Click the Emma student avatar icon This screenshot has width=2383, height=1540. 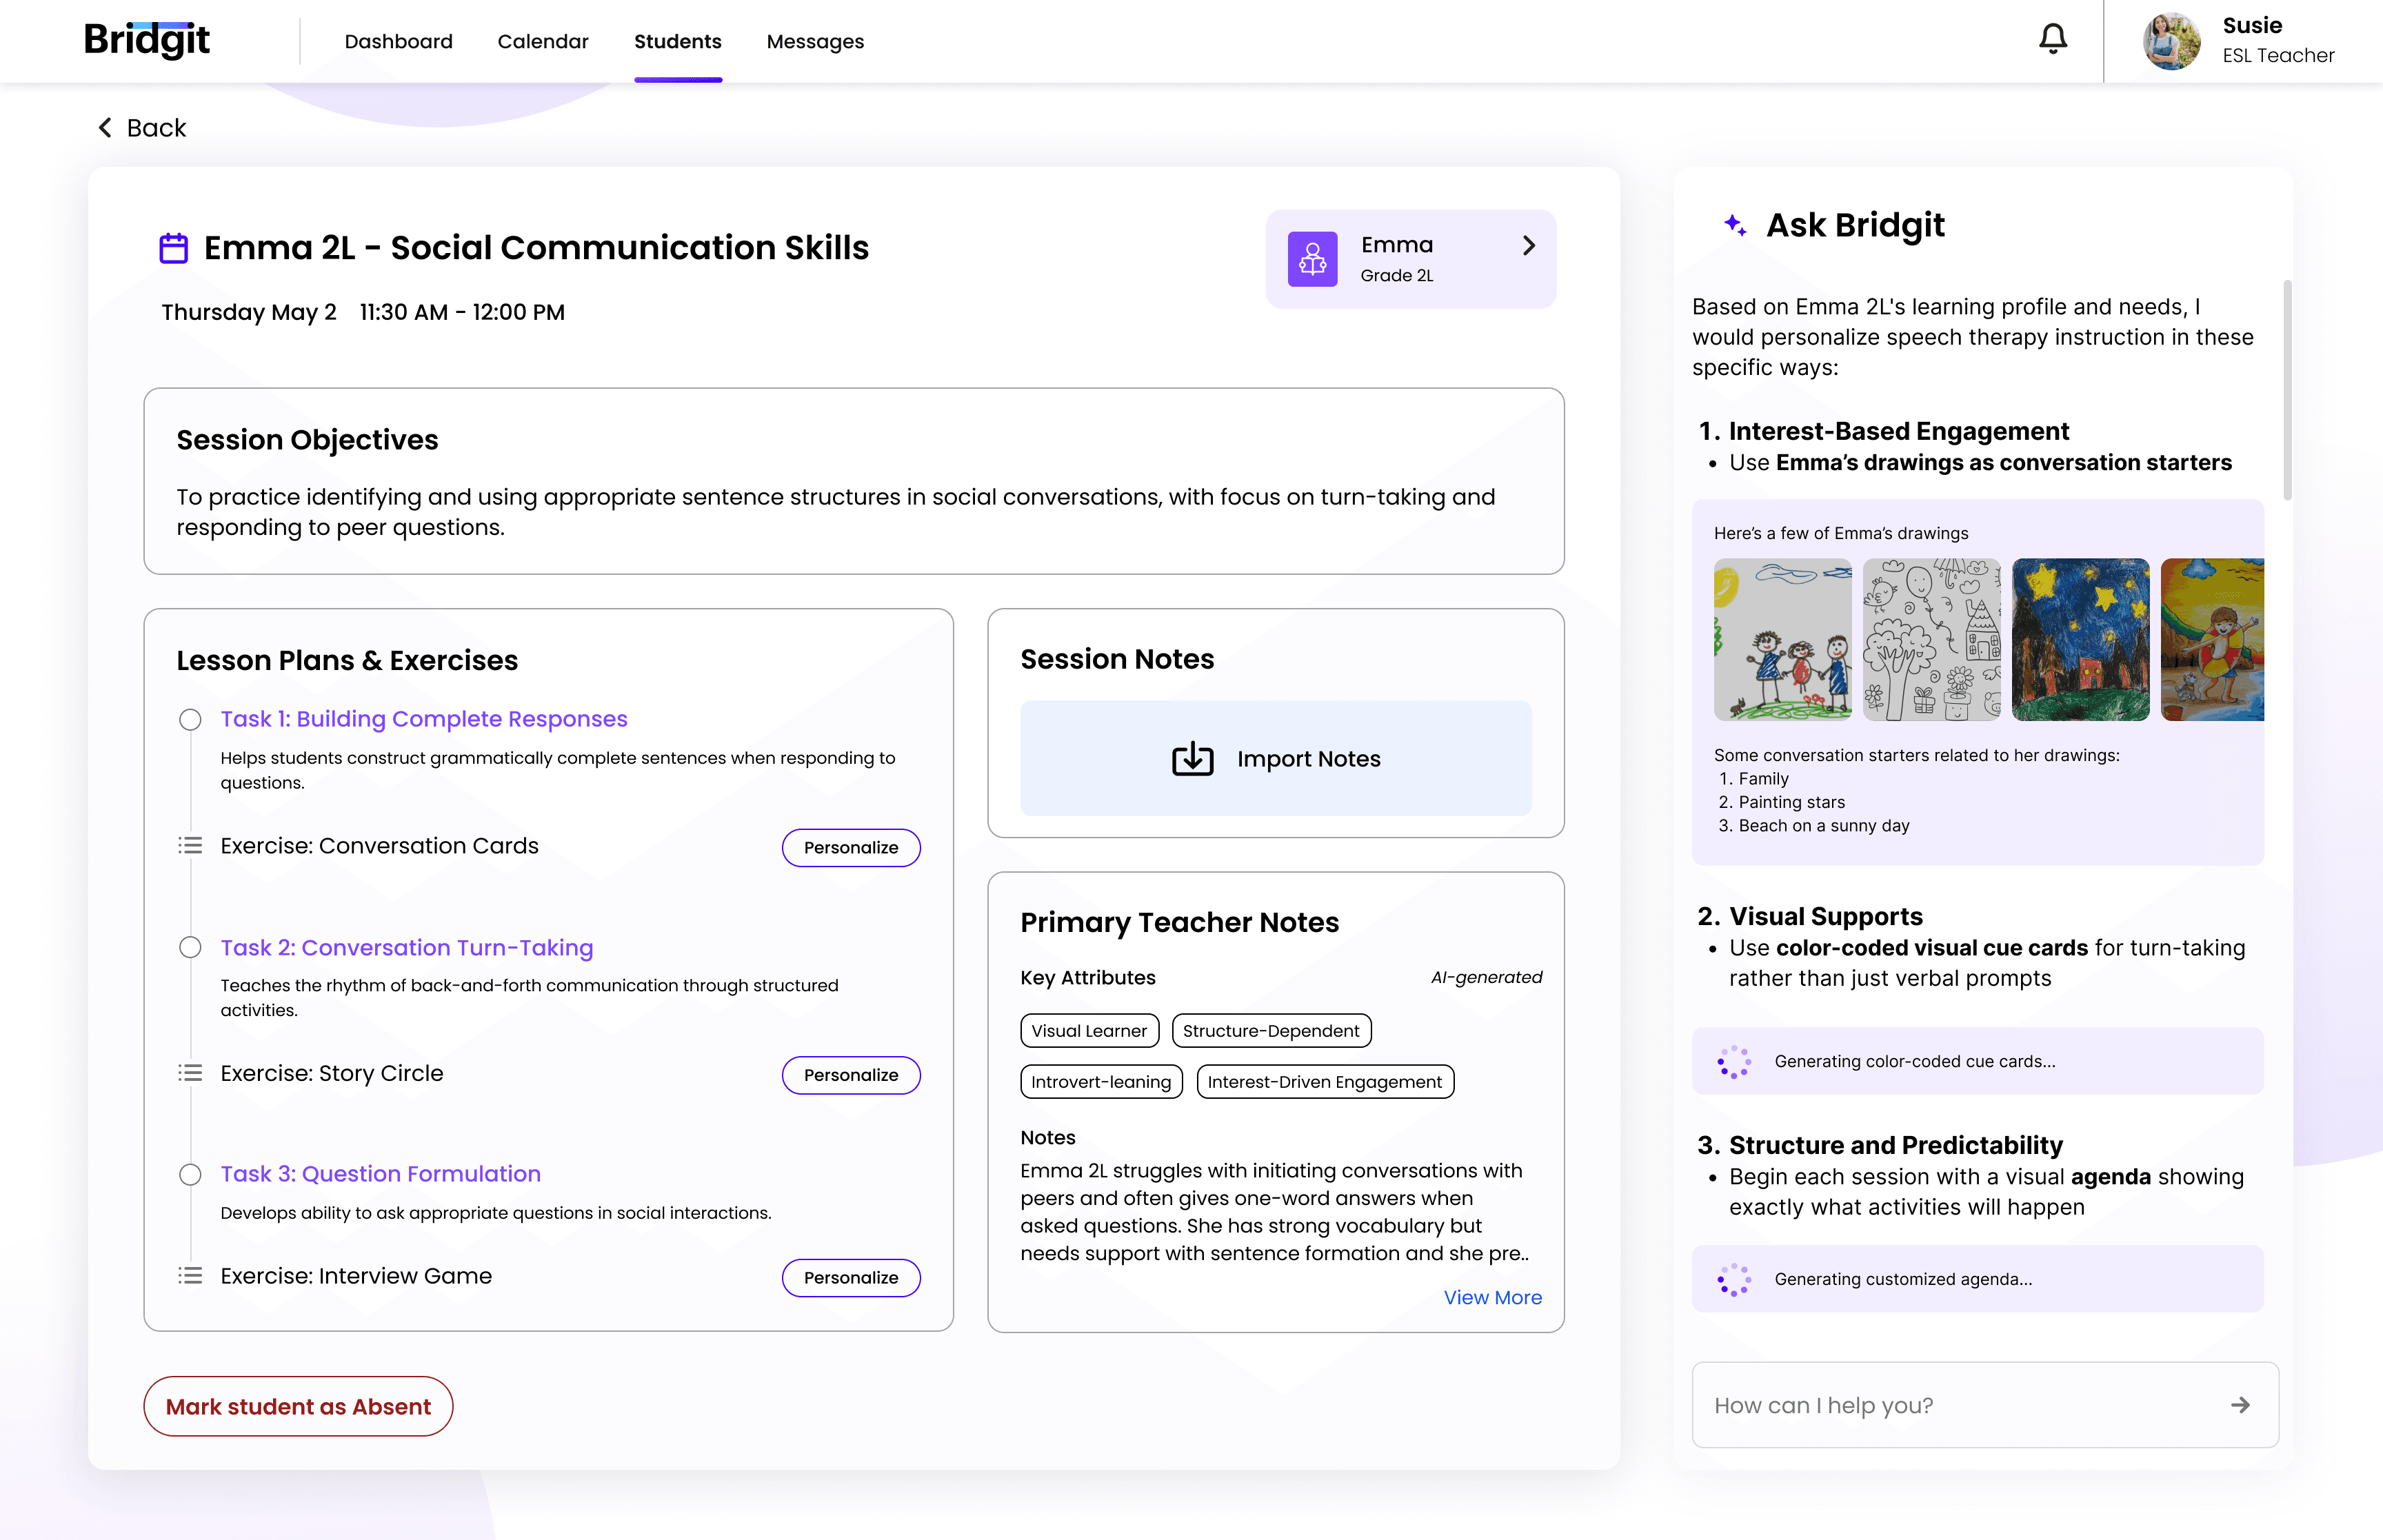pyautogui.click(x=1312, y=259)
